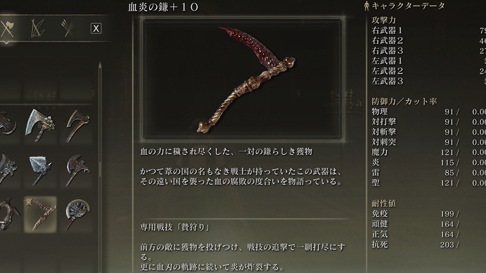486x273 pixels.
Task: Select the 右武器１ attack power row
Action: pyautogui.click(x=429, y=30)
